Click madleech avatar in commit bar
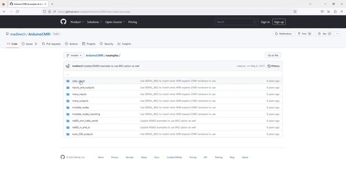Screen dimensions: 346x194 (68, 66)
